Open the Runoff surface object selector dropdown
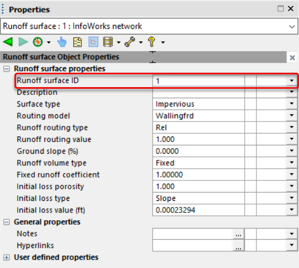This screenshot has height=268, width=299. [292, 27]
